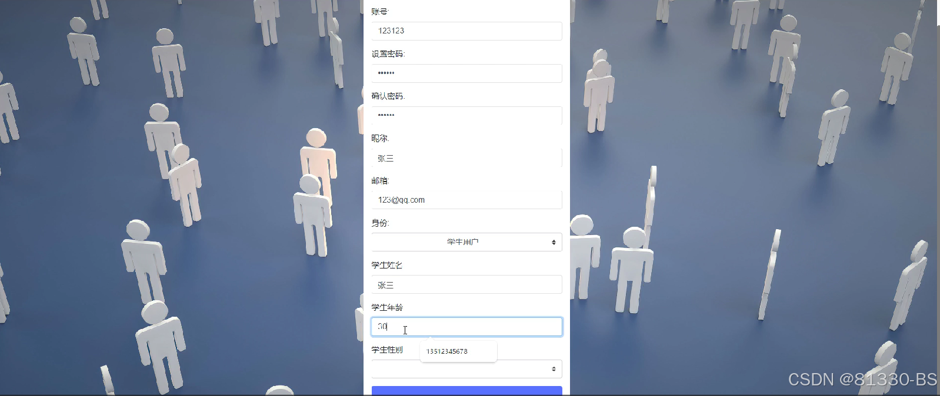Choose the 13512345678 autofill suggestion
Viewport: 940px width, 396px height.
(458, 351)
